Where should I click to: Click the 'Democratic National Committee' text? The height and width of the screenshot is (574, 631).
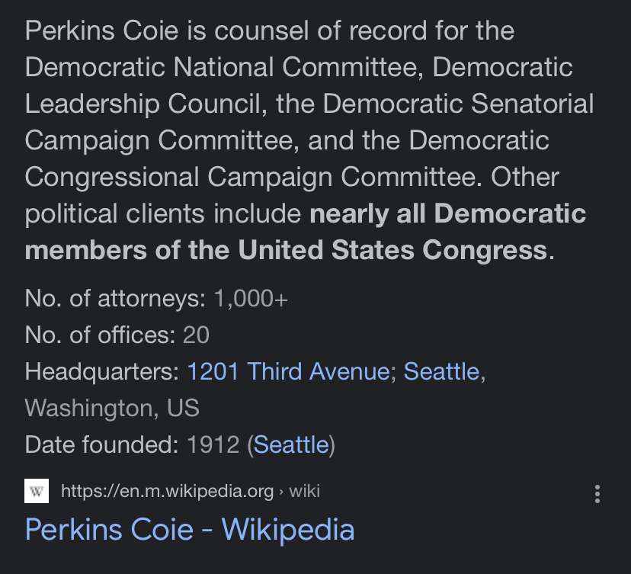click(x=224, y=67)
